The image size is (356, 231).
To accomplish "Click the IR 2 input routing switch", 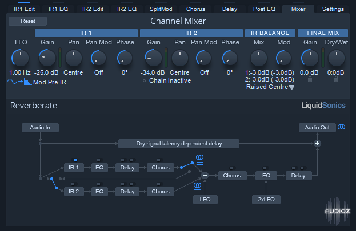I will pos(54,184).
